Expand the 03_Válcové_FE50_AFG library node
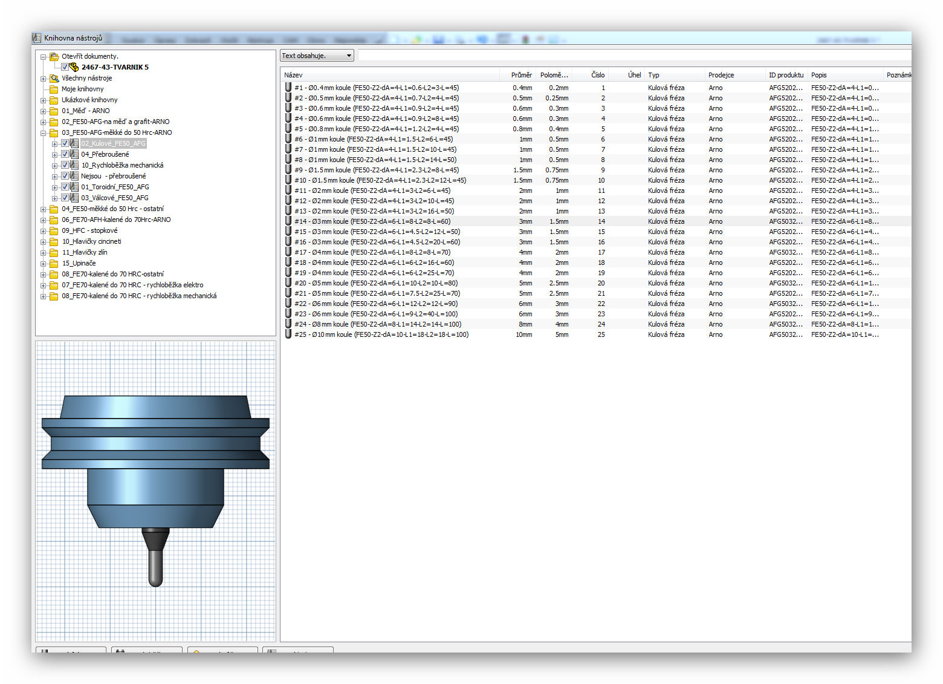The image size is (943, 684). (54, 198)
